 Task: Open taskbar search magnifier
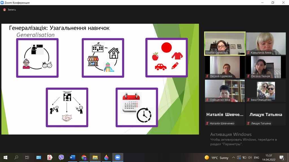(x=16, y=157)
